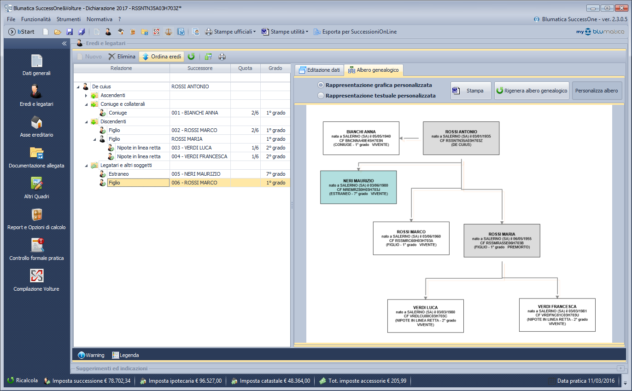
Task: Open Documentazione allegata in sidebar
Action: click(36, 157)
